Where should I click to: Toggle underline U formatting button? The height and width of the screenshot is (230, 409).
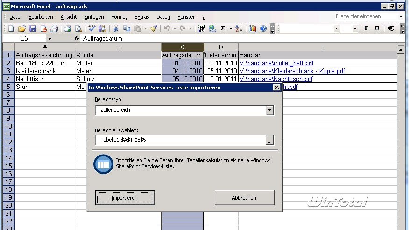coord(377,28)
